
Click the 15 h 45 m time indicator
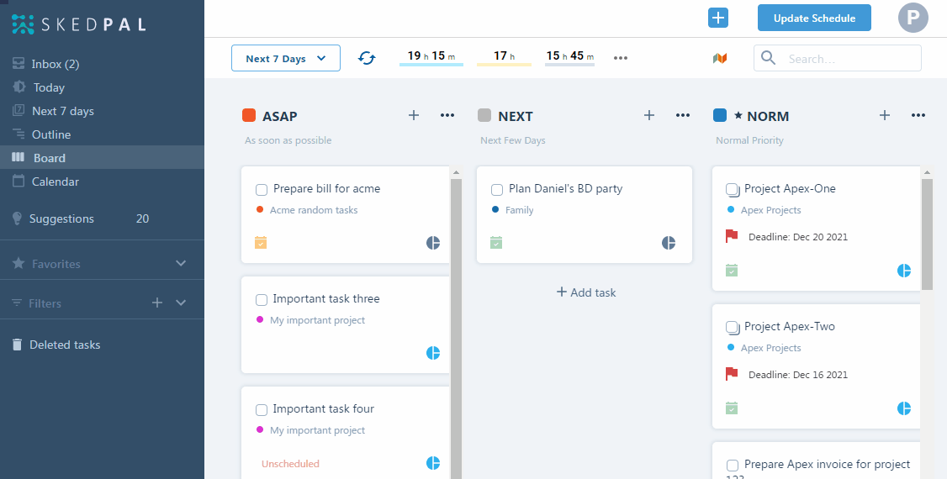pyautogui.click(x=569, y=56)
